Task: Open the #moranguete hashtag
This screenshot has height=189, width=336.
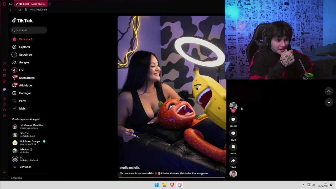Action: pyautogui.click(x=200, y=174)
